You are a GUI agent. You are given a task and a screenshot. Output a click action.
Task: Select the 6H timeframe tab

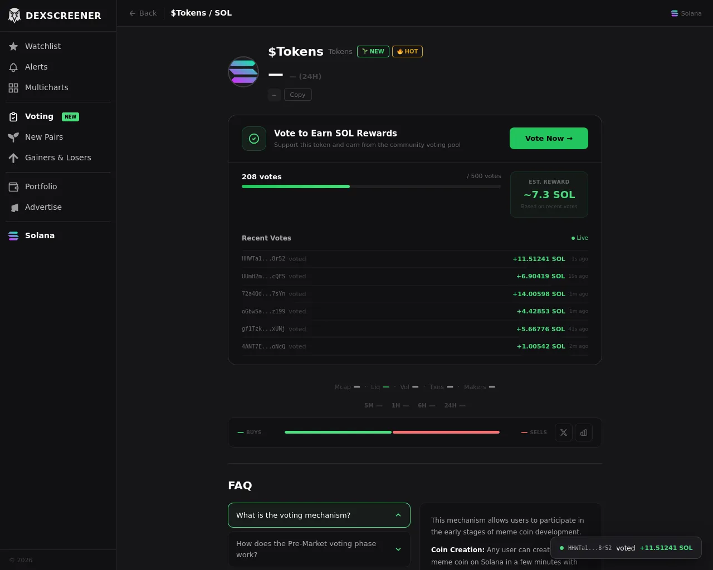coord(426,405)
